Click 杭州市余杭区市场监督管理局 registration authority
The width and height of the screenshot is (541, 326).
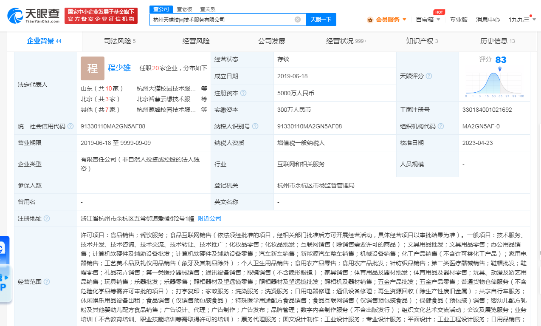(x=316, y=185)
